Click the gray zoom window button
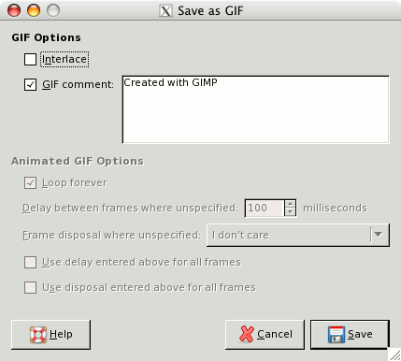401x361 pixels. (x=53, y=10)
